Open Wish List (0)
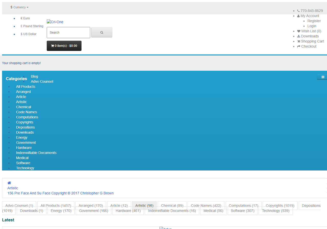327x229 pixels. pyautogui.click(x=309, y=31)
